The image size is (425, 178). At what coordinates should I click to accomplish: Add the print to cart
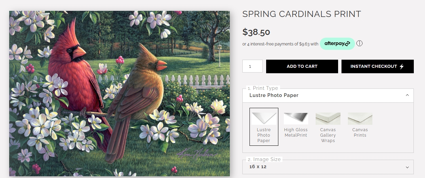(302, 66)
